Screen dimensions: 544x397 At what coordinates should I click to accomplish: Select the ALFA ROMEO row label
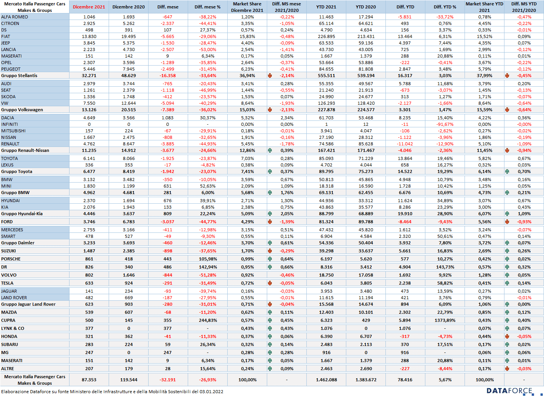click(x=15, y=17)
